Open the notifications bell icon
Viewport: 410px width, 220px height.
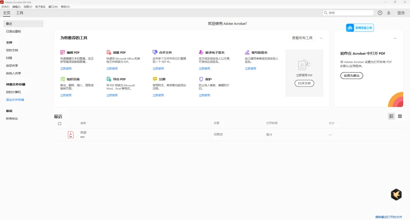389,13
